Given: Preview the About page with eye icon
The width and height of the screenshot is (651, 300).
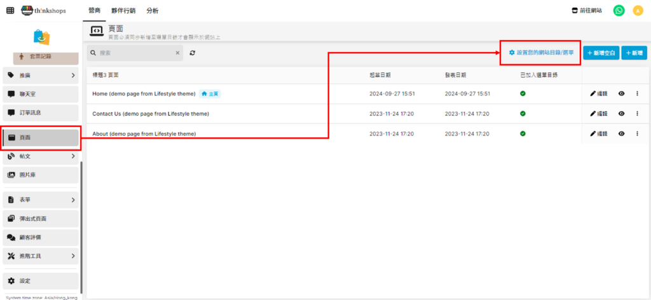Looking at the screenshot, I should tap(621, 133).
